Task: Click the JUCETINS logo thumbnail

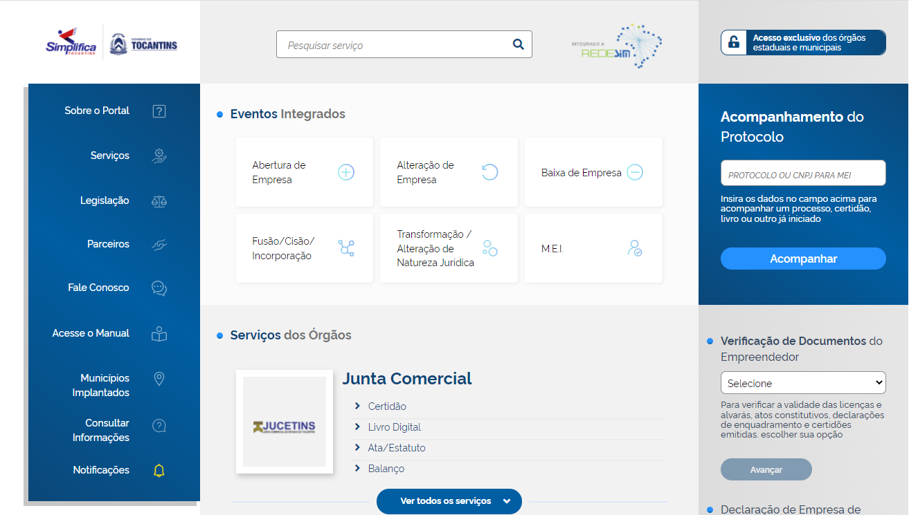Action: [x=285, y=422]
